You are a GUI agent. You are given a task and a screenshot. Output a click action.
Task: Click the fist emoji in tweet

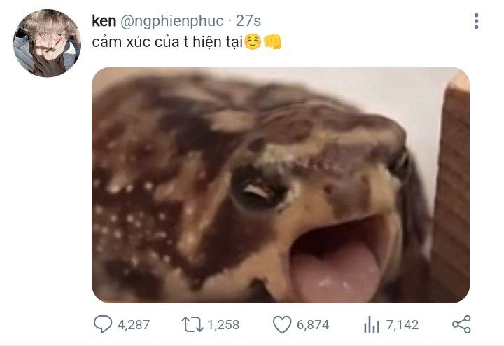(x=272, y=42)
